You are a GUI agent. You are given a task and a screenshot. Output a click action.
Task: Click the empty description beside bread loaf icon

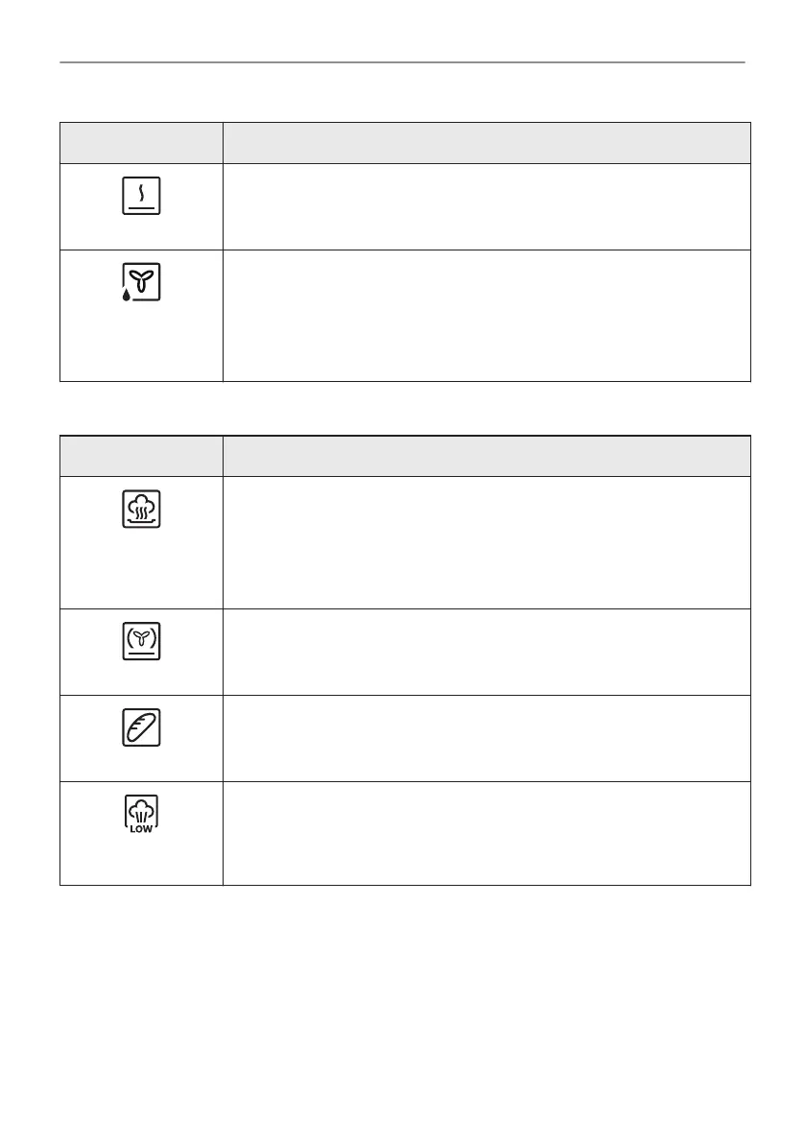(x=486, y=738)
